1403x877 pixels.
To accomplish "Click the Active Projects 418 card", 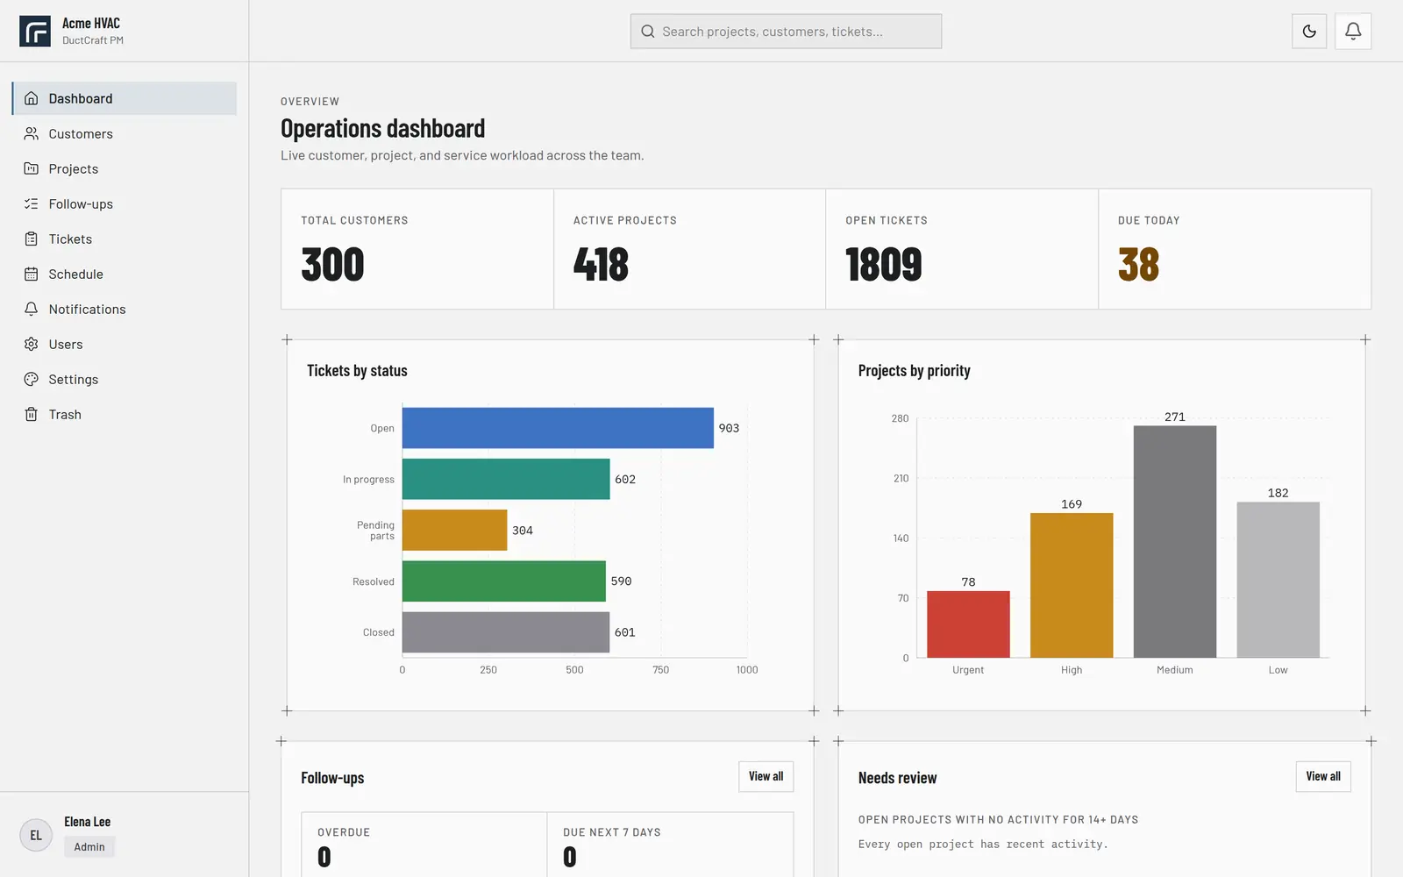I will (x=690, y=249).
